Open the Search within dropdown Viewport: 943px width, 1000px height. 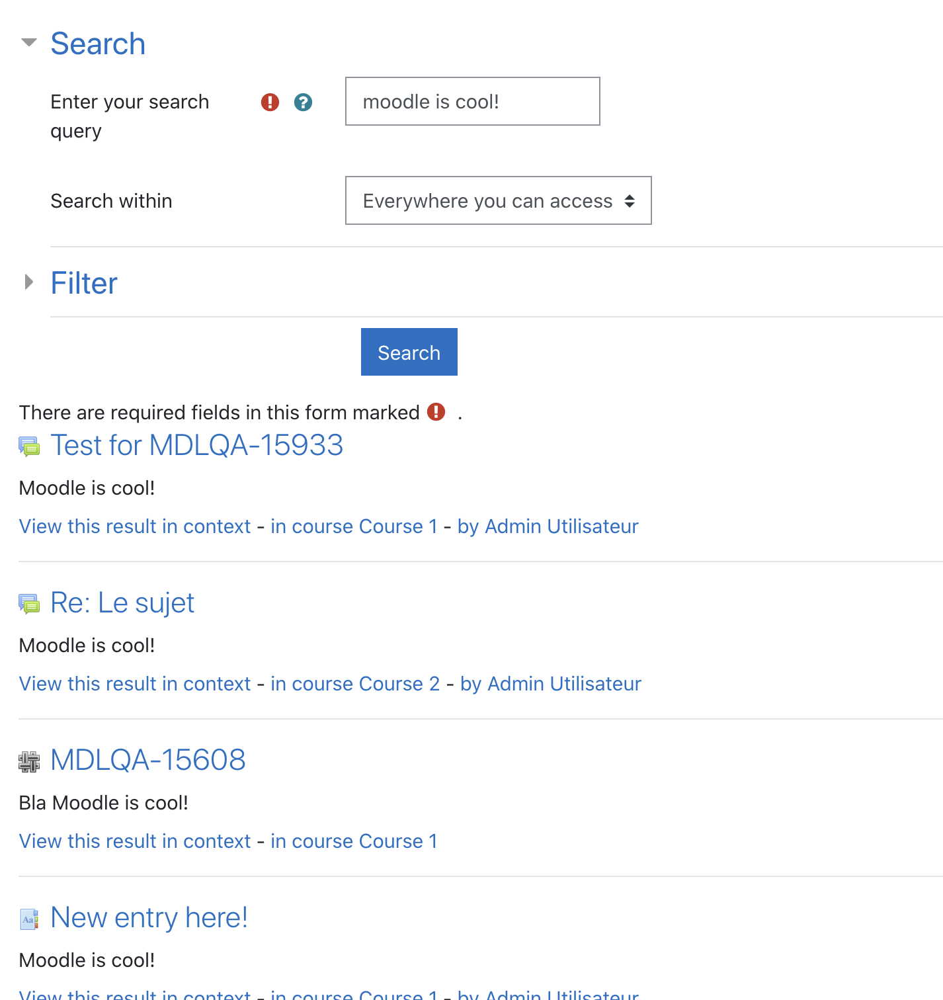499,200
